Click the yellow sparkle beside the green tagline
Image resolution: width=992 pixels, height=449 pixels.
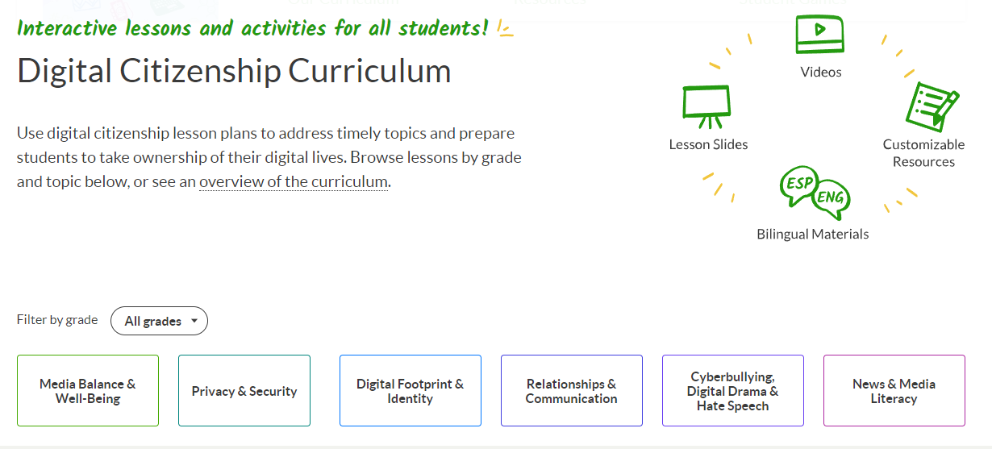coord(505,30)
